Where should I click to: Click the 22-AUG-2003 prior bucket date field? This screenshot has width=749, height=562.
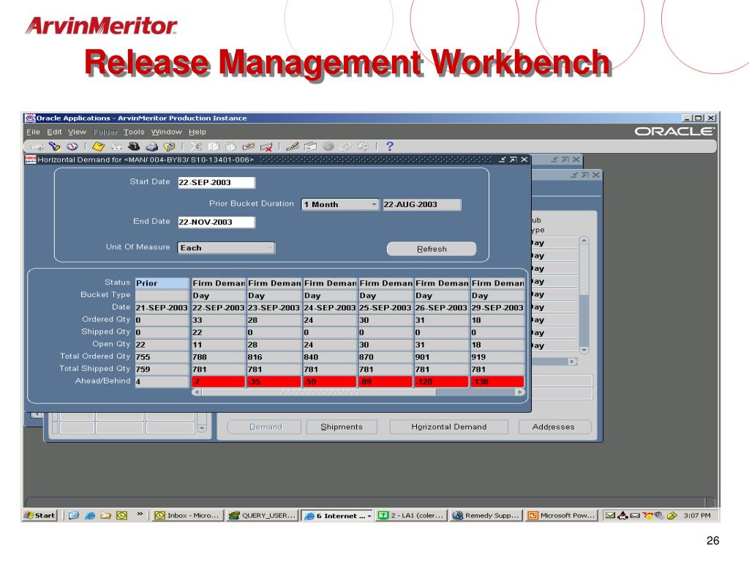[x=422, y=205]
